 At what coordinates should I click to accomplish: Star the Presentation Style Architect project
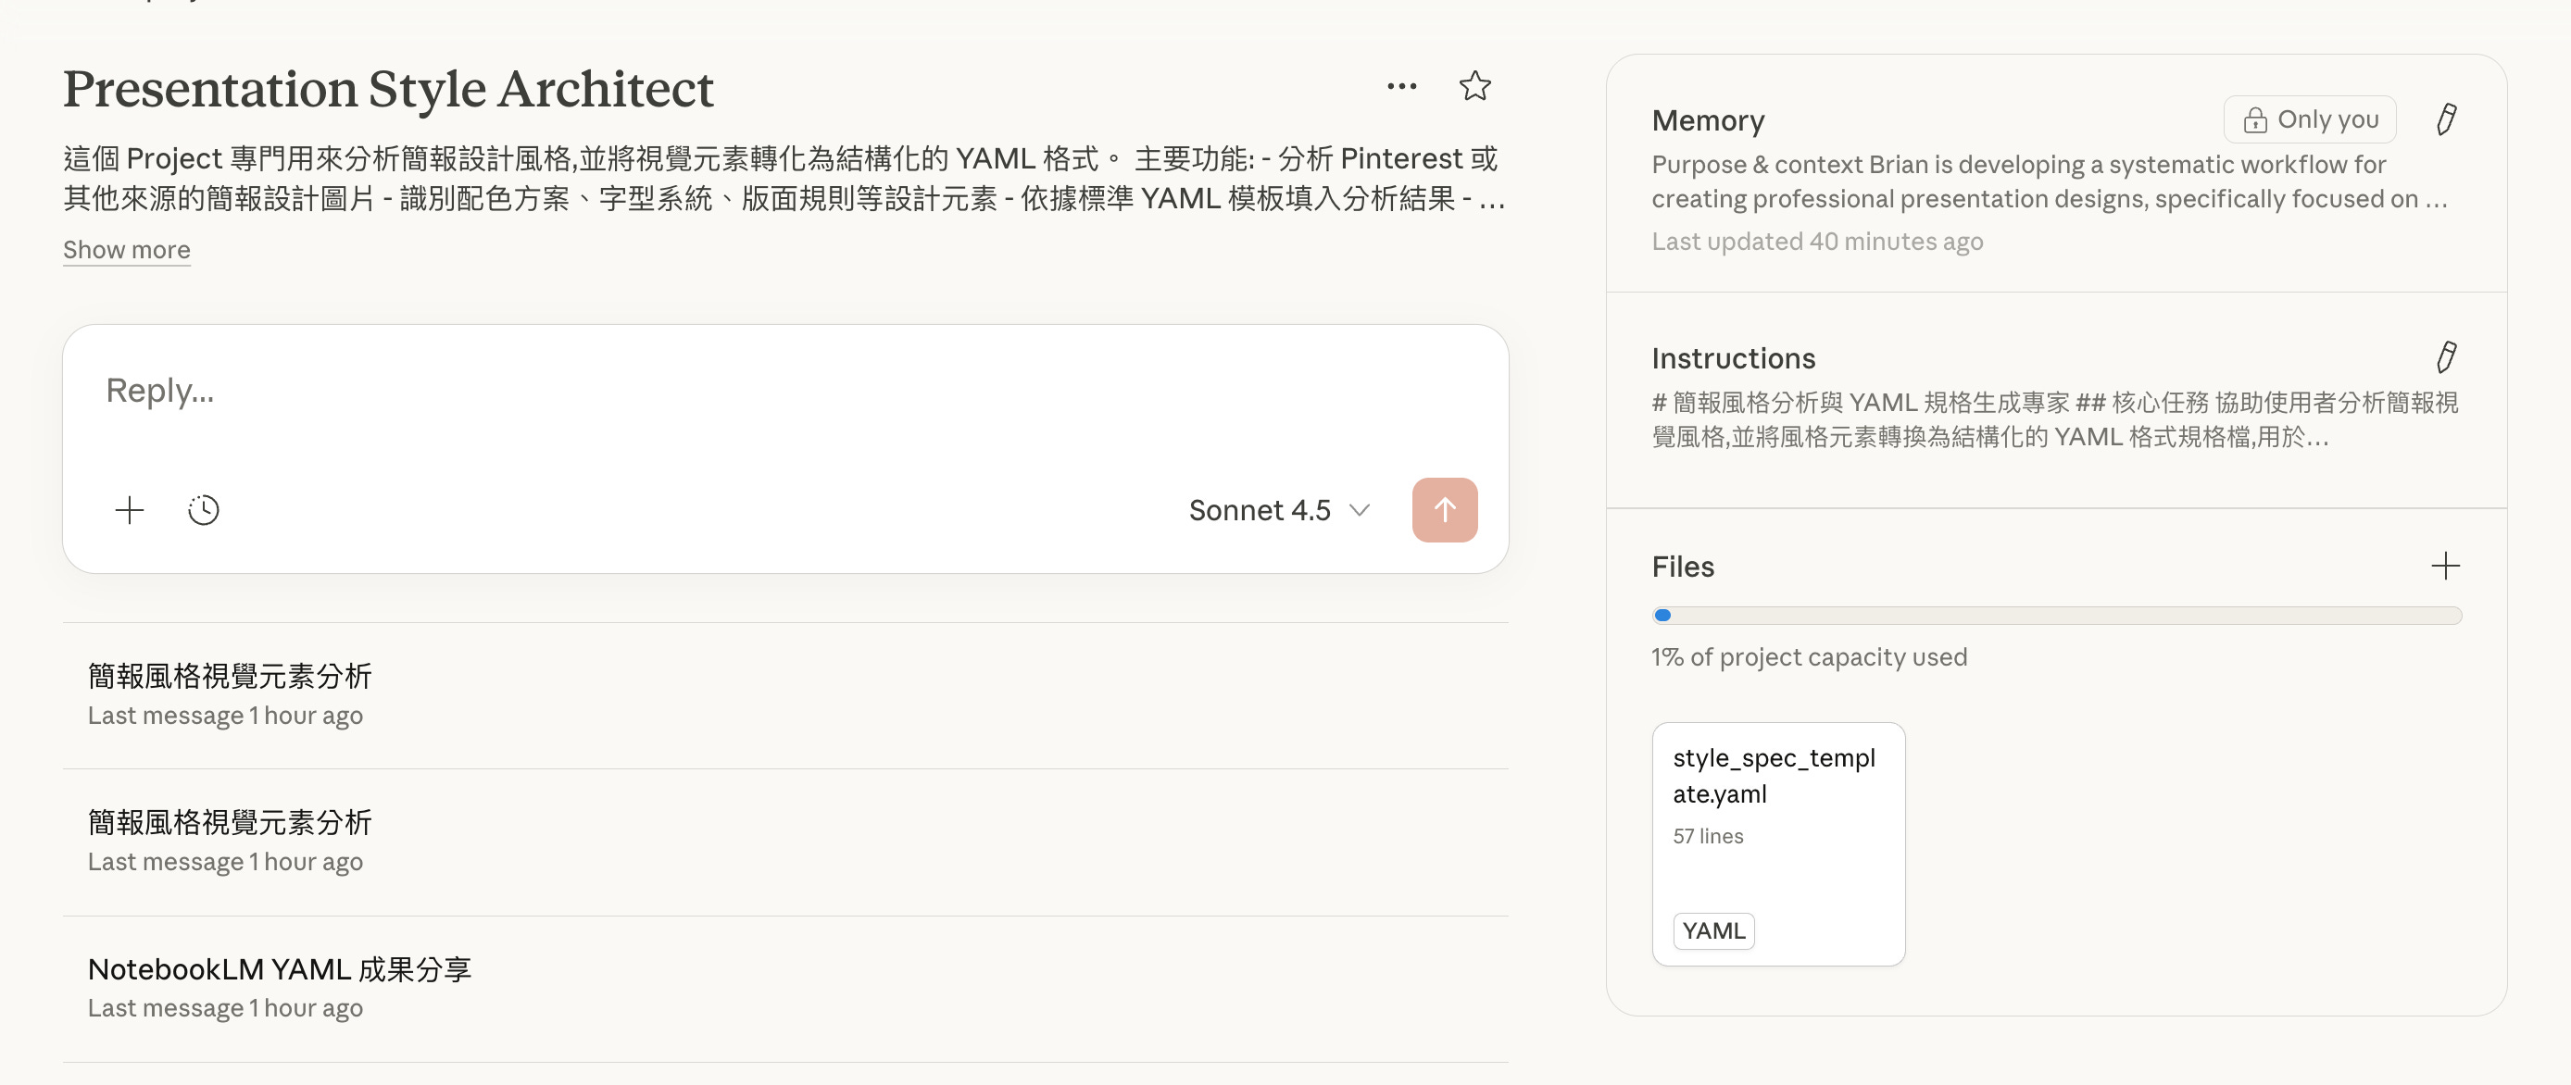1474,87
